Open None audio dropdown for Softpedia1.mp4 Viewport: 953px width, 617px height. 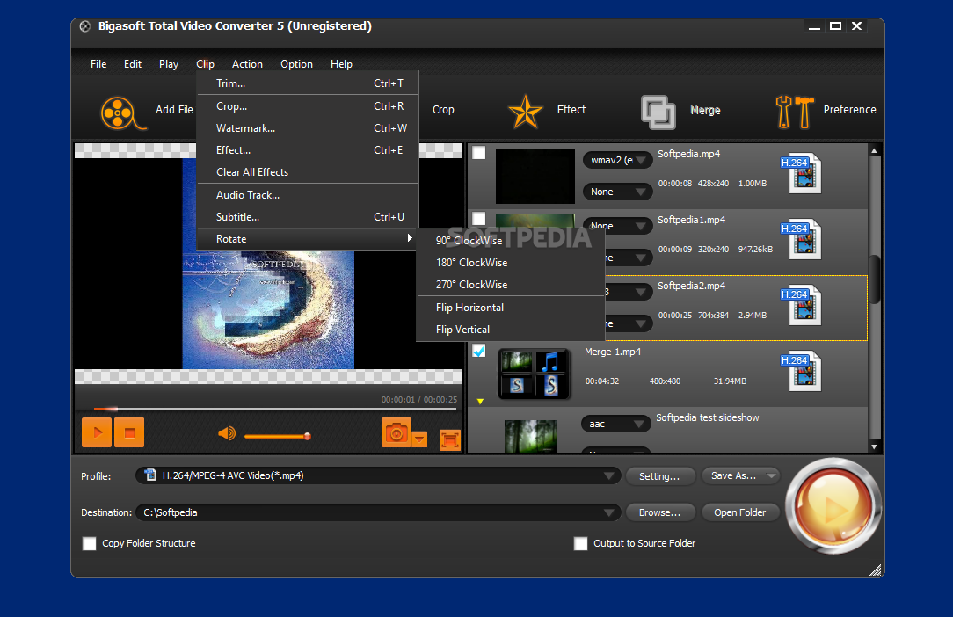[x=617, y=226]
